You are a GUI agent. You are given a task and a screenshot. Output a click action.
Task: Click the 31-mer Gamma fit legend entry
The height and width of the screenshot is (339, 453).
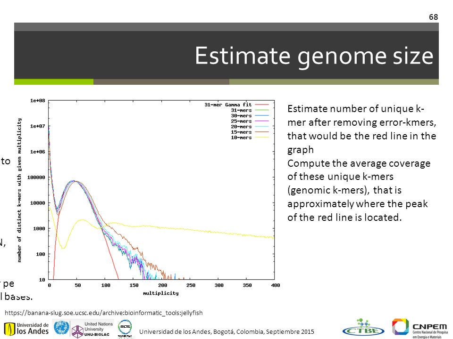click(236, 105)
